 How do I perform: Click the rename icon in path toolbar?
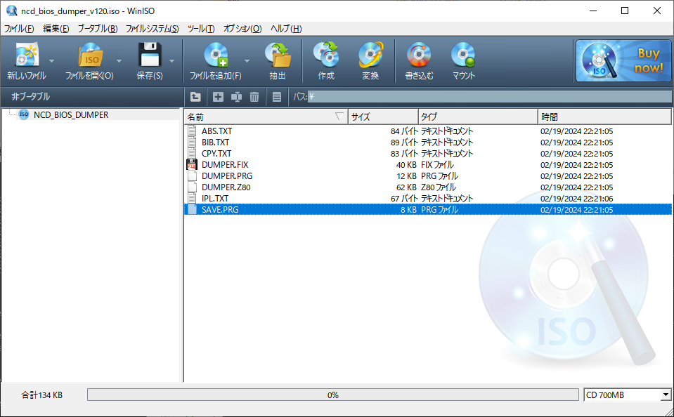(x=236, y=97)
